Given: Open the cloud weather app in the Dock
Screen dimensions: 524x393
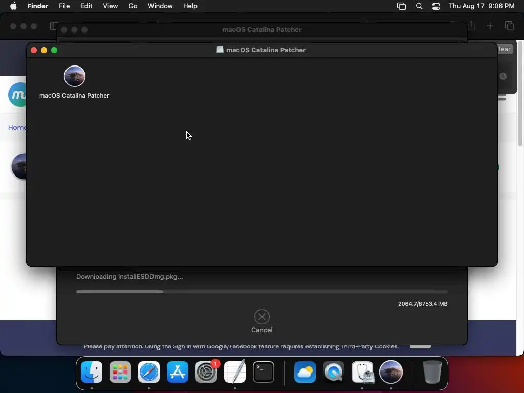Looking at the screenshot, I should point(305,372).
